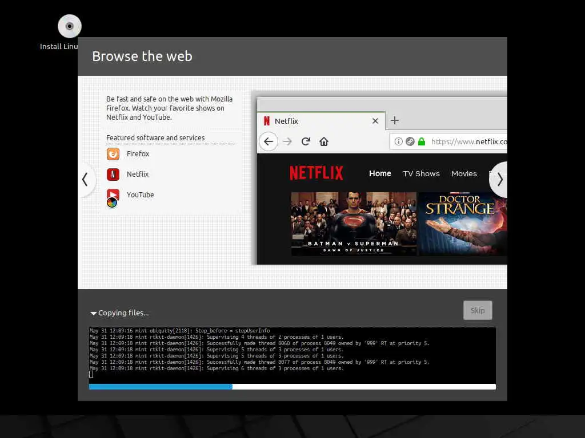Image resolution: width=585 pixels, height=438 pixels.
Task: Click the browser reload icon in screenshot
Action: pos(306,141)
